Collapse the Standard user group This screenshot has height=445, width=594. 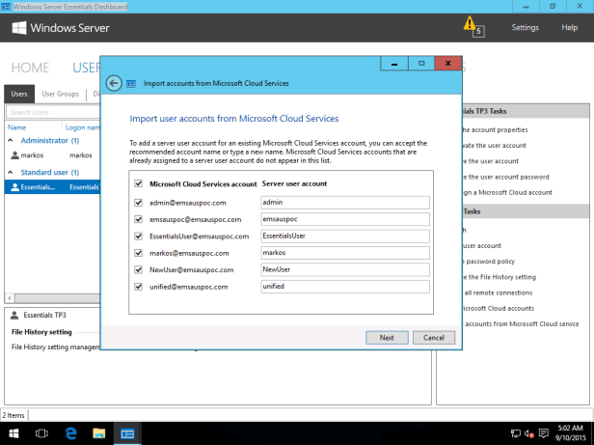13,173
